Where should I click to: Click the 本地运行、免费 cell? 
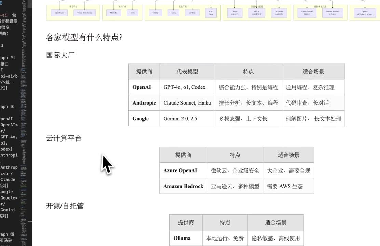(x=225, y=238)
